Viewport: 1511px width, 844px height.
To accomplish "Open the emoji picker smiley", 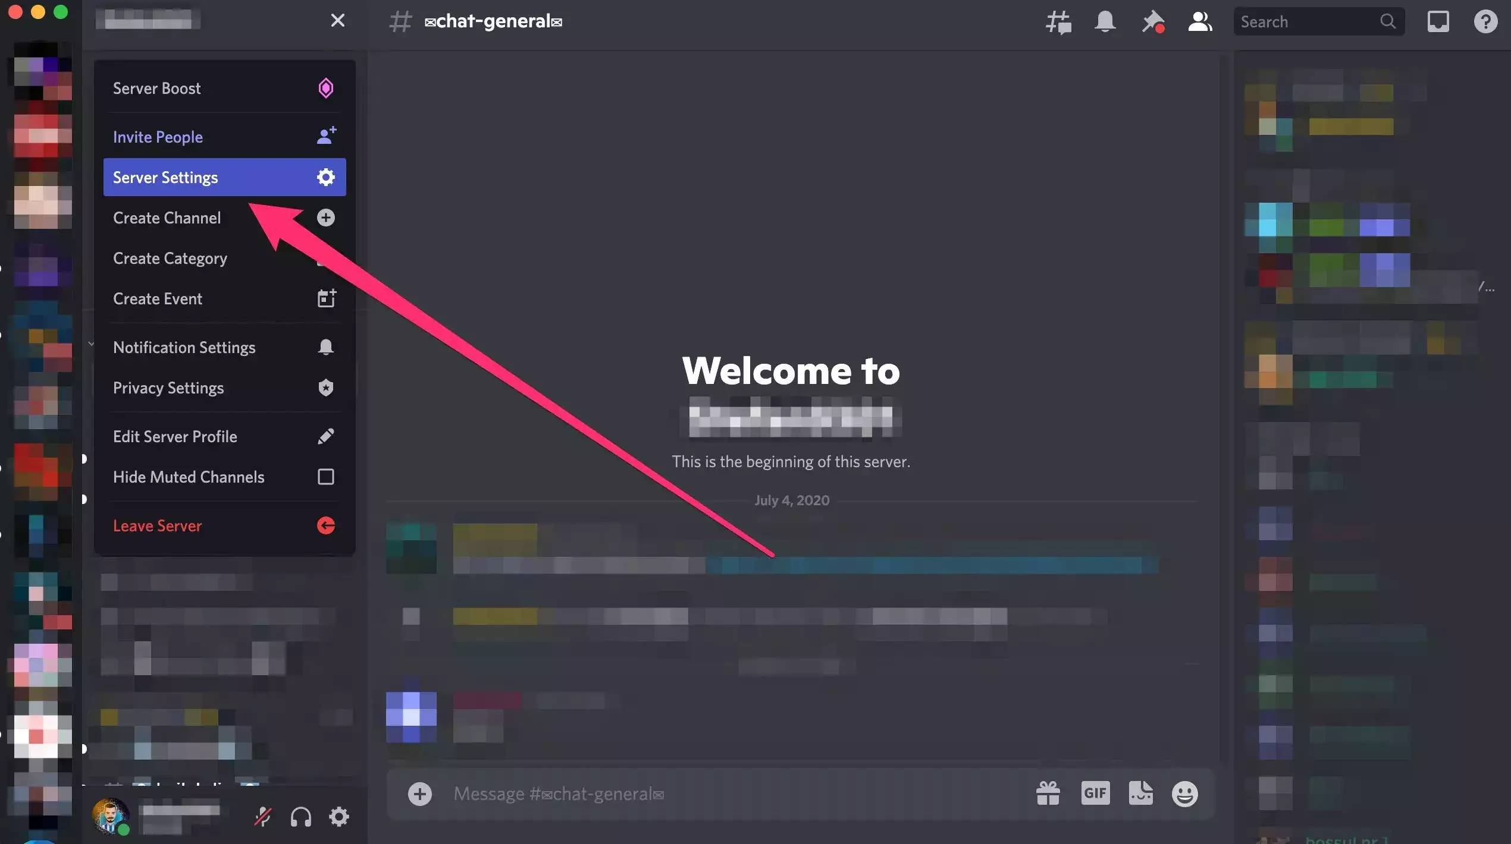I will [1184, 793].
